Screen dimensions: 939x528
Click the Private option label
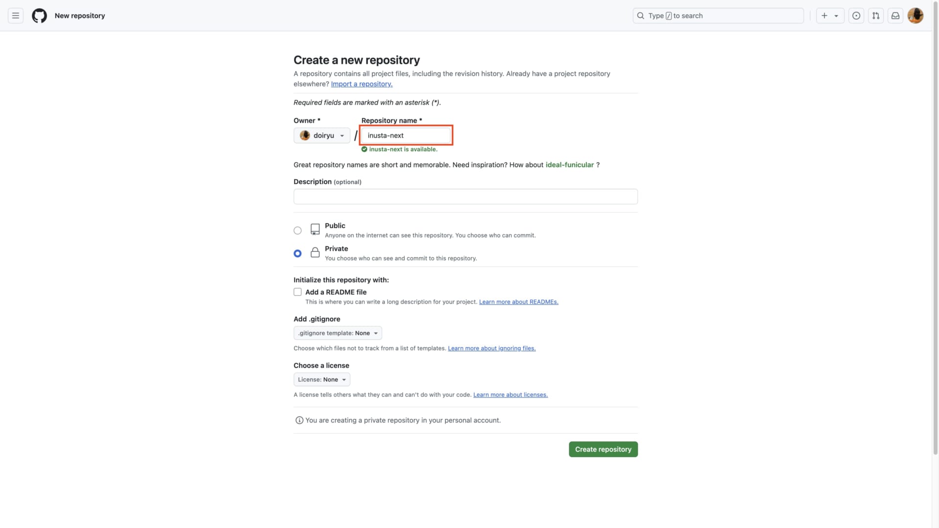pos(336,249)
